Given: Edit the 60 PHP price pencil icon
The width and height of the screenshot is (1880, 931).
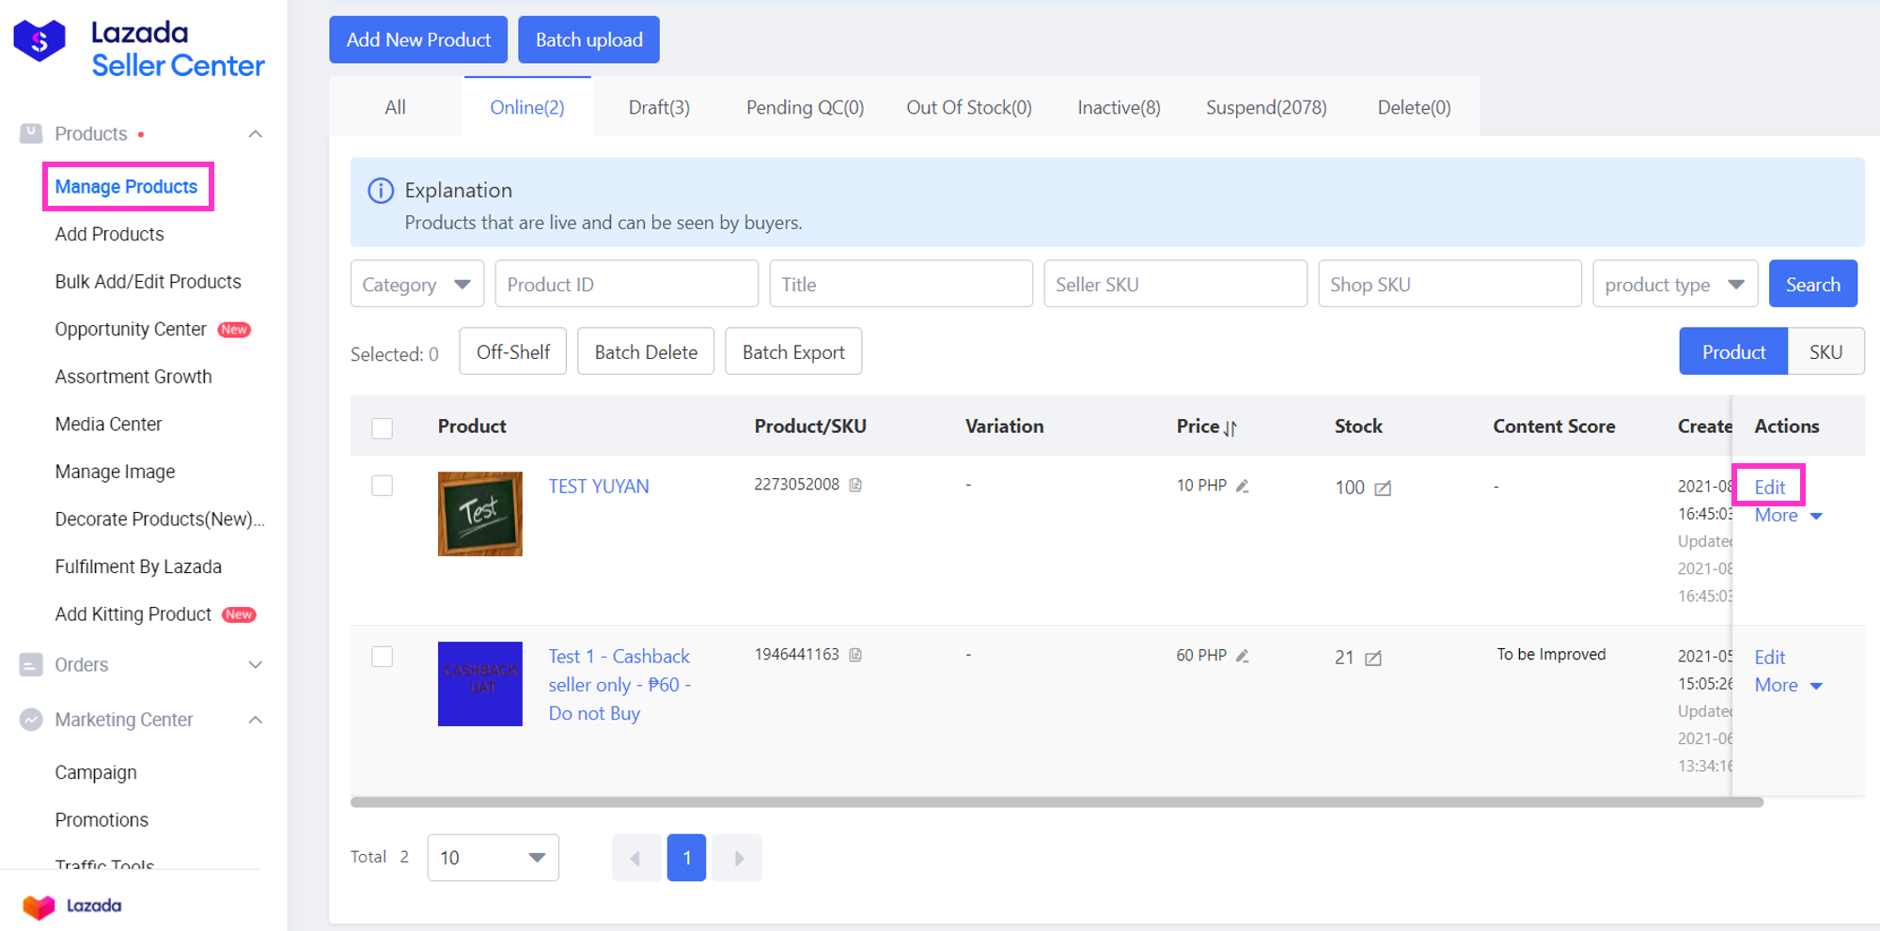Looking at the screenshot, I should click(1243, 656).
